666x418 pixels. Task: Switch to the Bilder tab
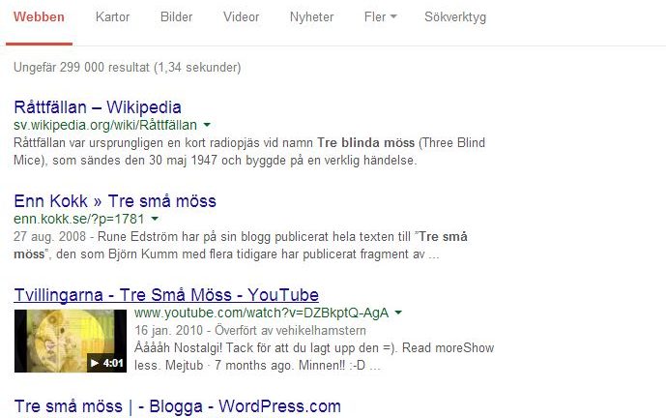coord(176,17)
